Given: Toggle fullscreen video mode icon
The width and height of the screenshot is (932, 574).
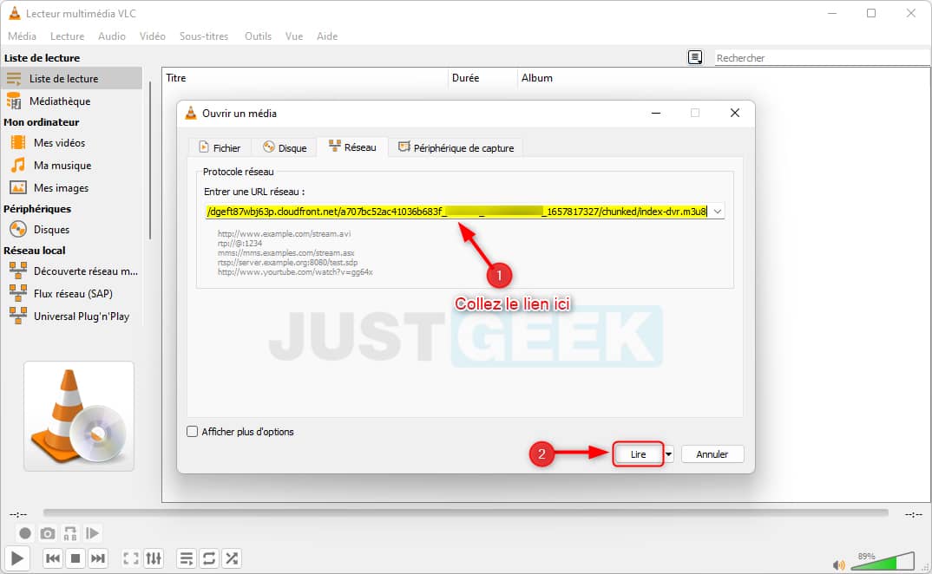Looking at the screenshot, I should click(130, 558).
